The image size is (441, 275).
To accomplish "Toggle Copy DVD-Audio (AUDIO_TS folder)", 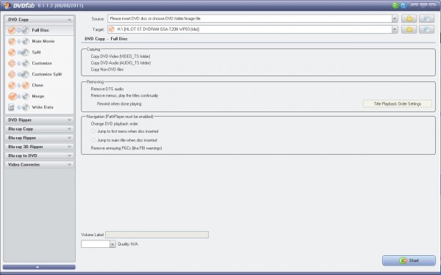I will coord(121,63).
